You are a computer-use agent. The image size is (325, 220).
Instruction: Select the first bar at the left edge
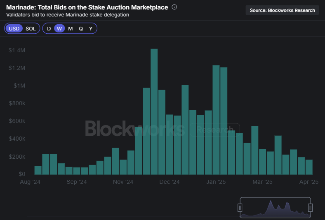coord(38,170)
